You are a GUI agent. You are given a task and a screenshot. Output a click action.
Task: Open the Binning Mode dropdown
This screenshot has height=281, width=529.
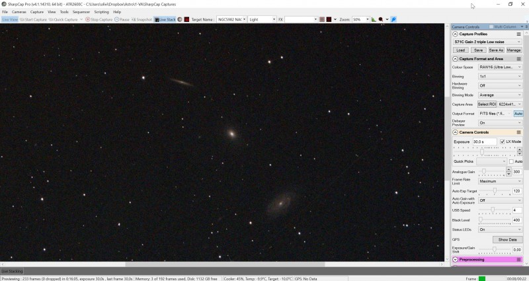click(x=501, y=95)
